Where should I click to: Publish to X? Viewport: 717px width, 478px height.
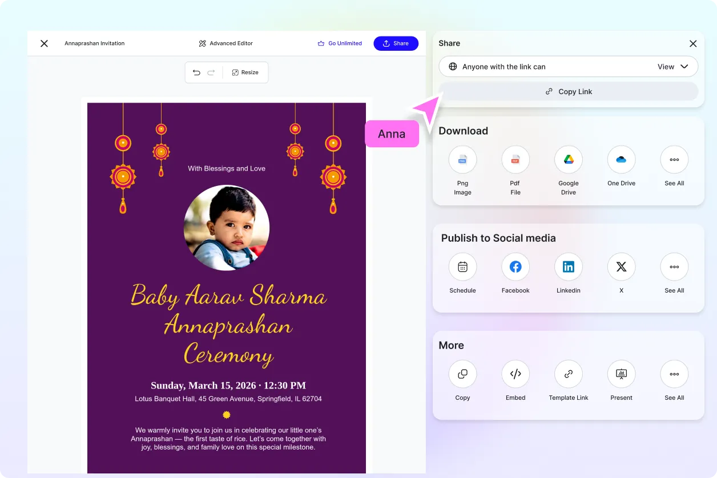pos(621,267)
